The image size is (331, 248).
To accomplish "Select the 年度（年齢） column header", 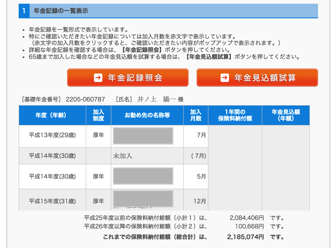I will [x=52, y=115].
